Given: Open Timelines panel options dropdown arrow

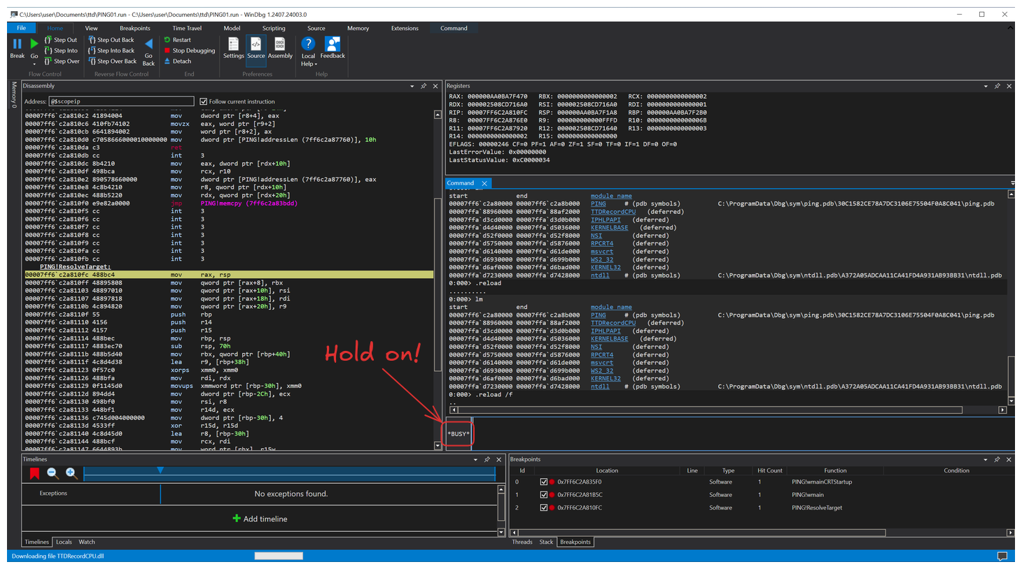Looking at the screenshot, I should tap(475, 459).
